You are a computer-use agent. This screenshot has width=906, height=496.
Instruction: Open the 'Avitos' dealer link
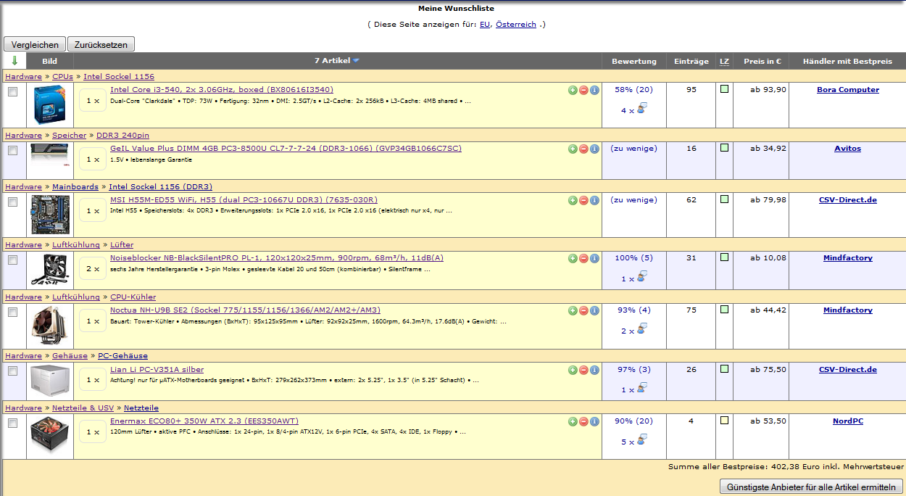tap(847, 149)
